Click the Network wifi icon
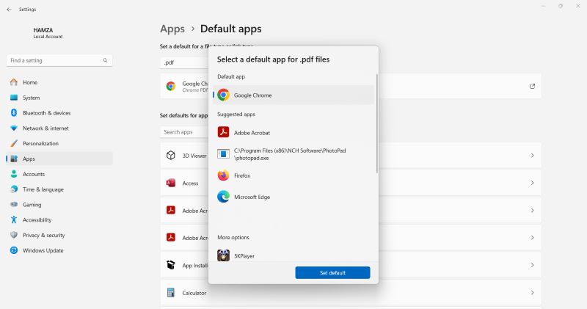 pos(14,128)
